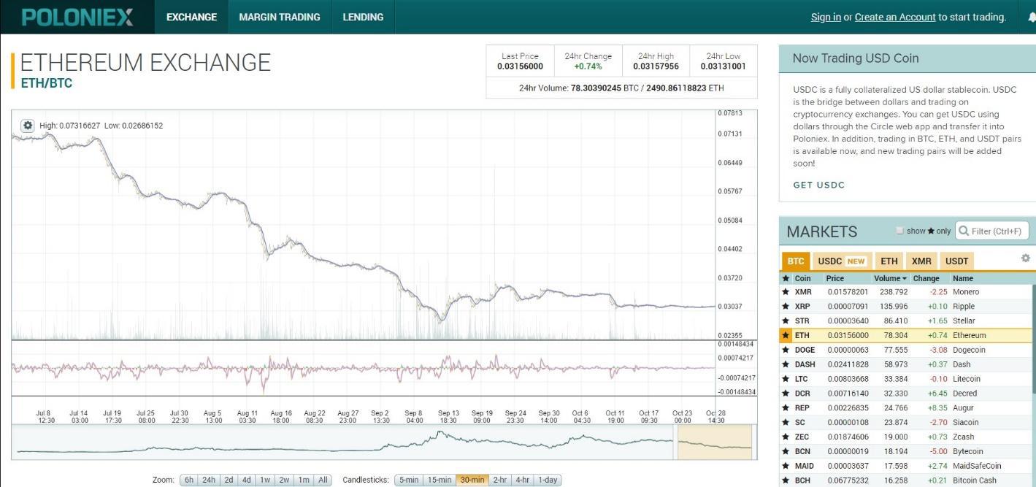Toggle the favorite star for LTC

click(x=786, y=379)
